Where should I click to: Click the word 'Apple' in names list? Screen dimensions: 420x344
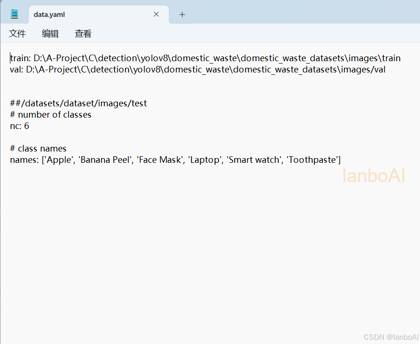[59, 160]
